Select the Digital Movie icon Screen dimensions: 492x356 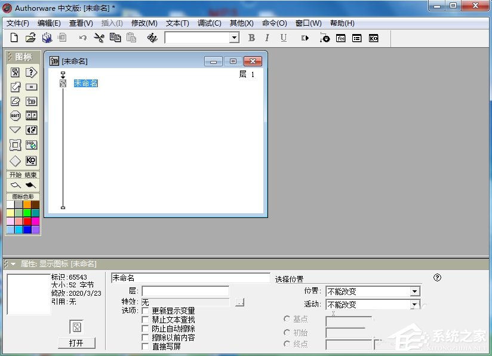tap(31, 116)
